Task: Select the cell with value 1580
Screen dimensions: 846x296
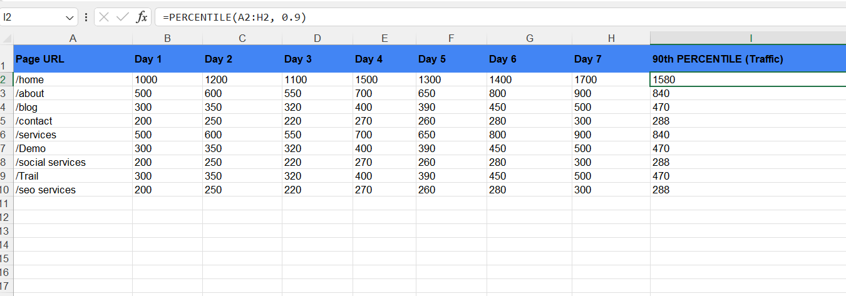Action: coord(748,79)
